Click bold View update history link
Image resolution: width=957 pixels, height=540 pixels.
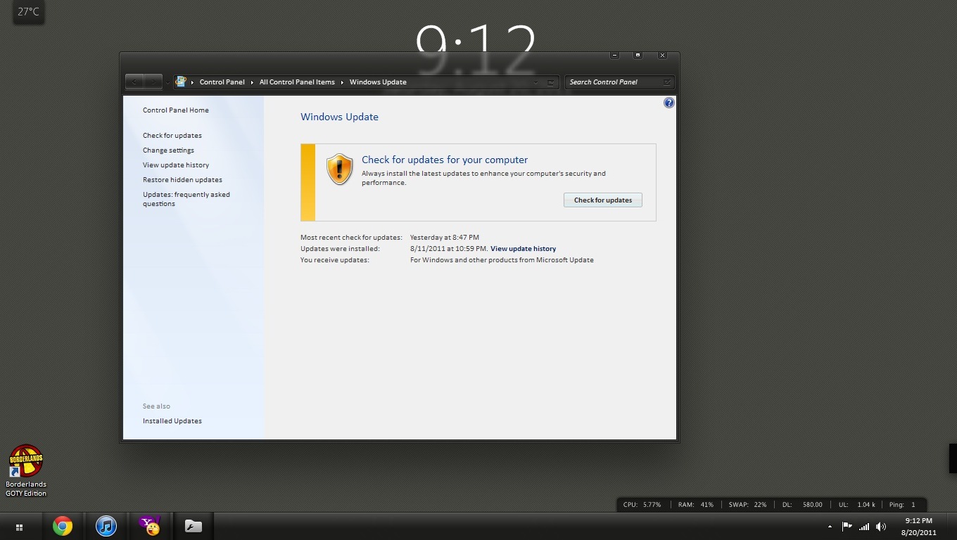coord(523,249)
